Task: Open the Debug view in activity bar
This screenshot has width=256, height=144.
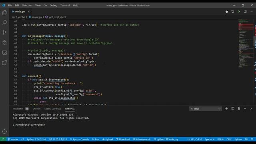Action: coord(4,43)
